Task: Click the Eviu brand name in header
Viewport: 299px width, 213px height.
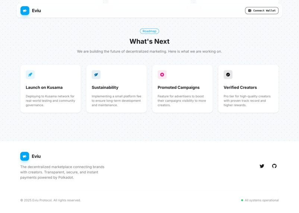Action: click(x=36, y=11)
